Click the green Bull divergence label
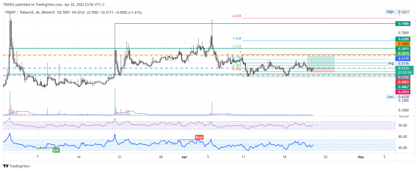418x171 pixels. [56, 150]
